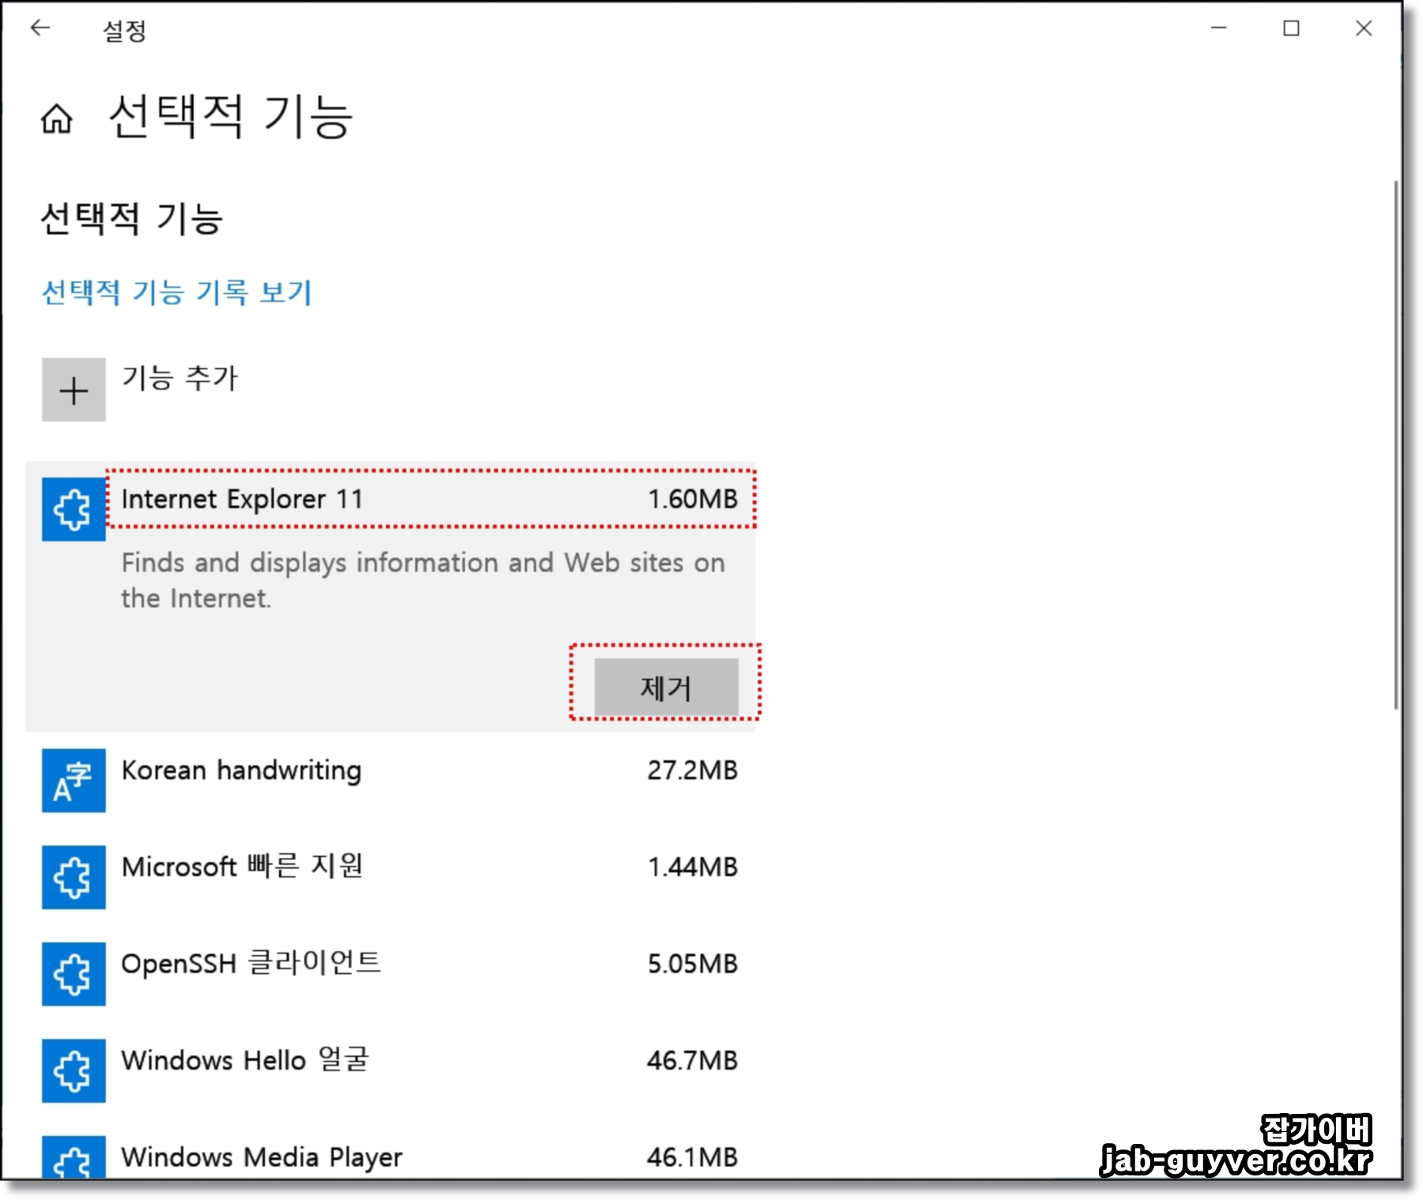This screenshot has height=1200, width=1423.
Task: Click the 27.2MB size value
Action: click(693, 770)
